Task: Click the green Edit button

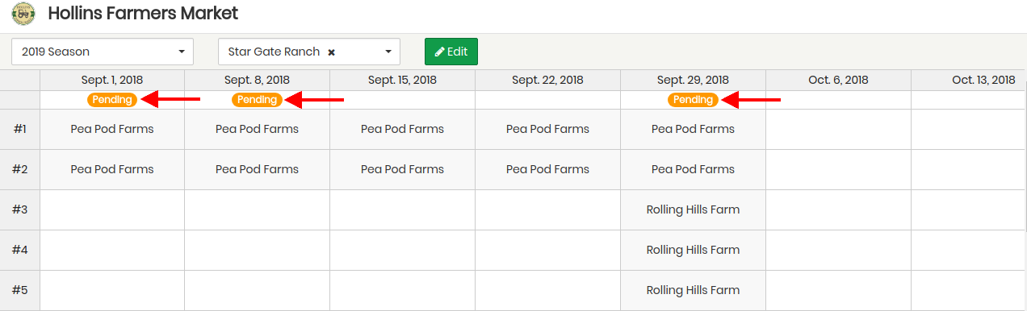Action: click(x=451, y=52)
